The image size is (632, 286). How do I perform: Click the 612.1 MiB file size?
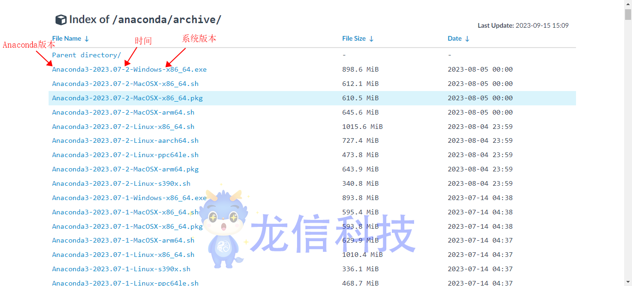pos(360,84)
